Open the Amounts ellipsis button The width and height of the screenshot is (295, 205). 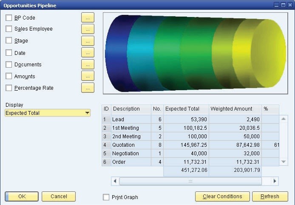[x=88, y=76]
